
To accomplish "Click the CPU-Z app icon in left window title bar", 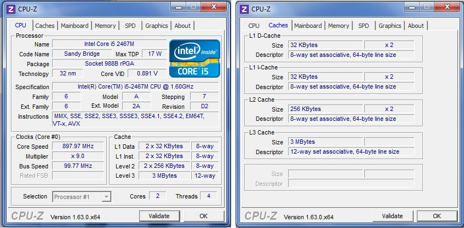I will click(12, 9).
